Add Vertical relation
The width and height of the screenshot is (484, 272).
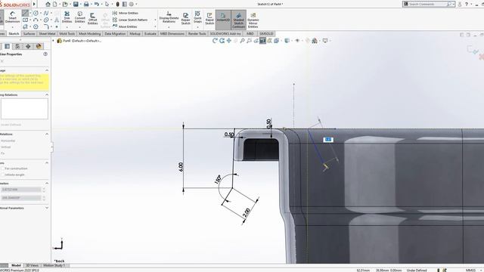[x=6, y=147]
